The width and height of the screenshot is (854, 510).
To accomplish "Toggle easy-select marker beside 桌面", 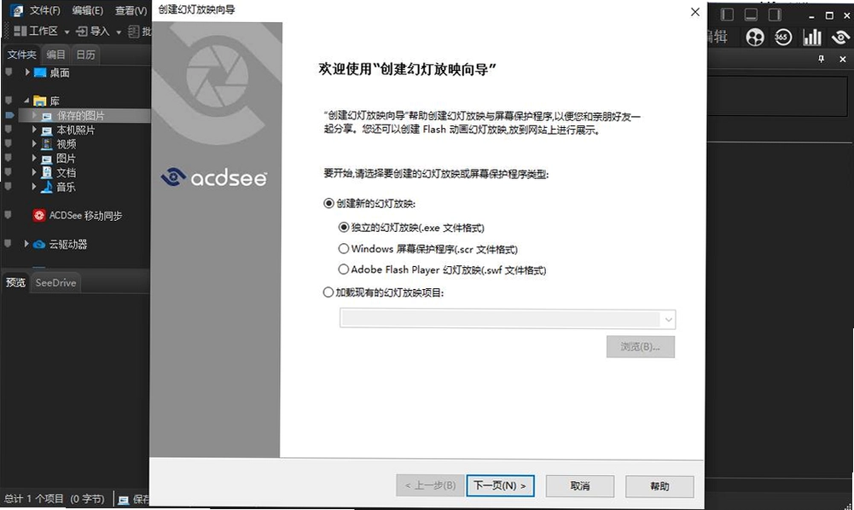I will (x=9, y=72).
